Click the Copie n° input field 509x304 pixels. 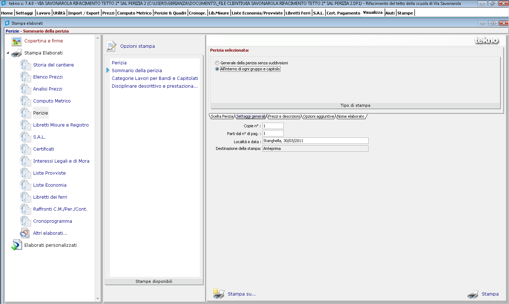point(273,126)
